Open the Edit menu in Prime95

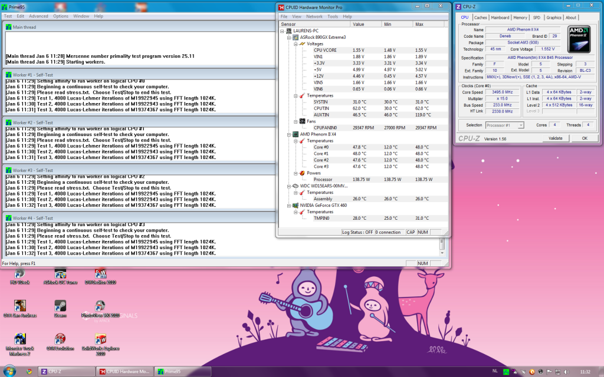click(21, 16)
